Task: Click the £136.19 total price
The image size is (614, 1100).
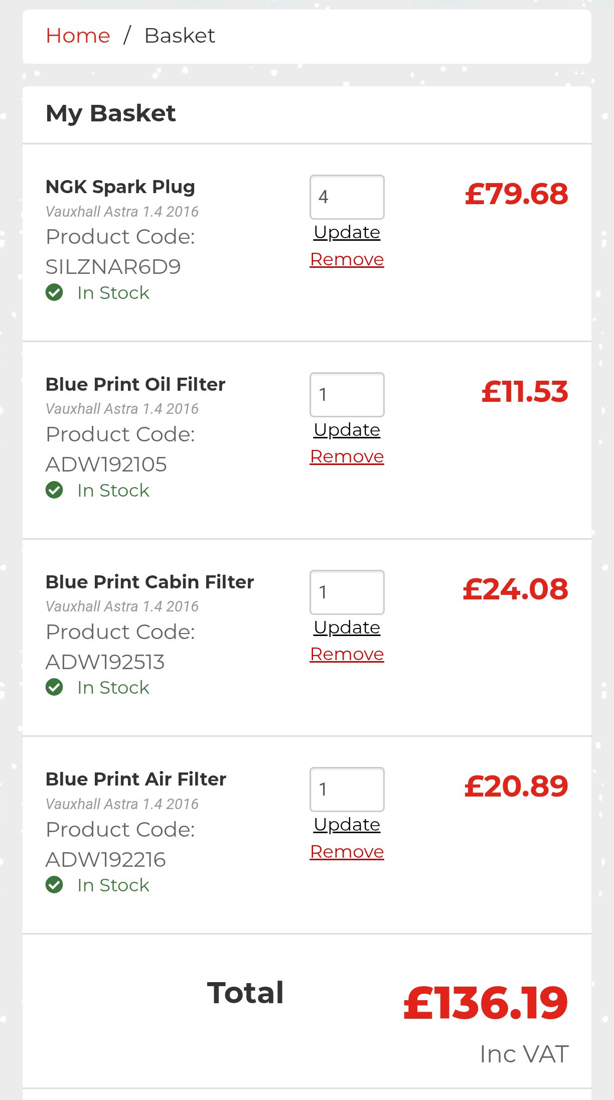Action: pyautogui.click(x=486, y=1003)
